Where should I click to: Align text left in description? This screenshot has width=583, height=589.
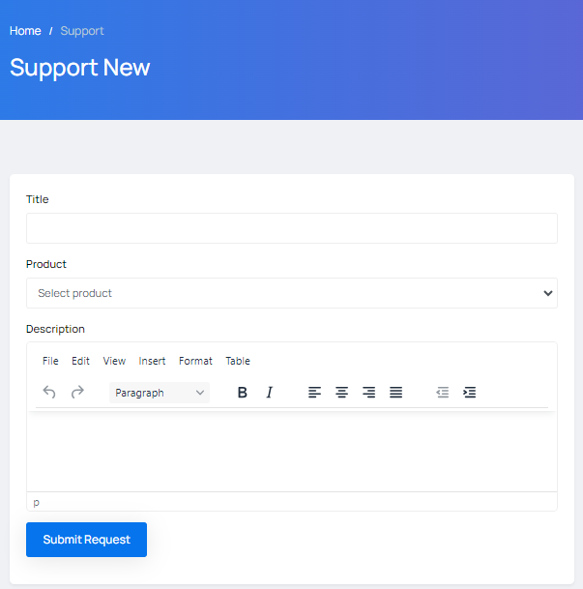(314, 393)
